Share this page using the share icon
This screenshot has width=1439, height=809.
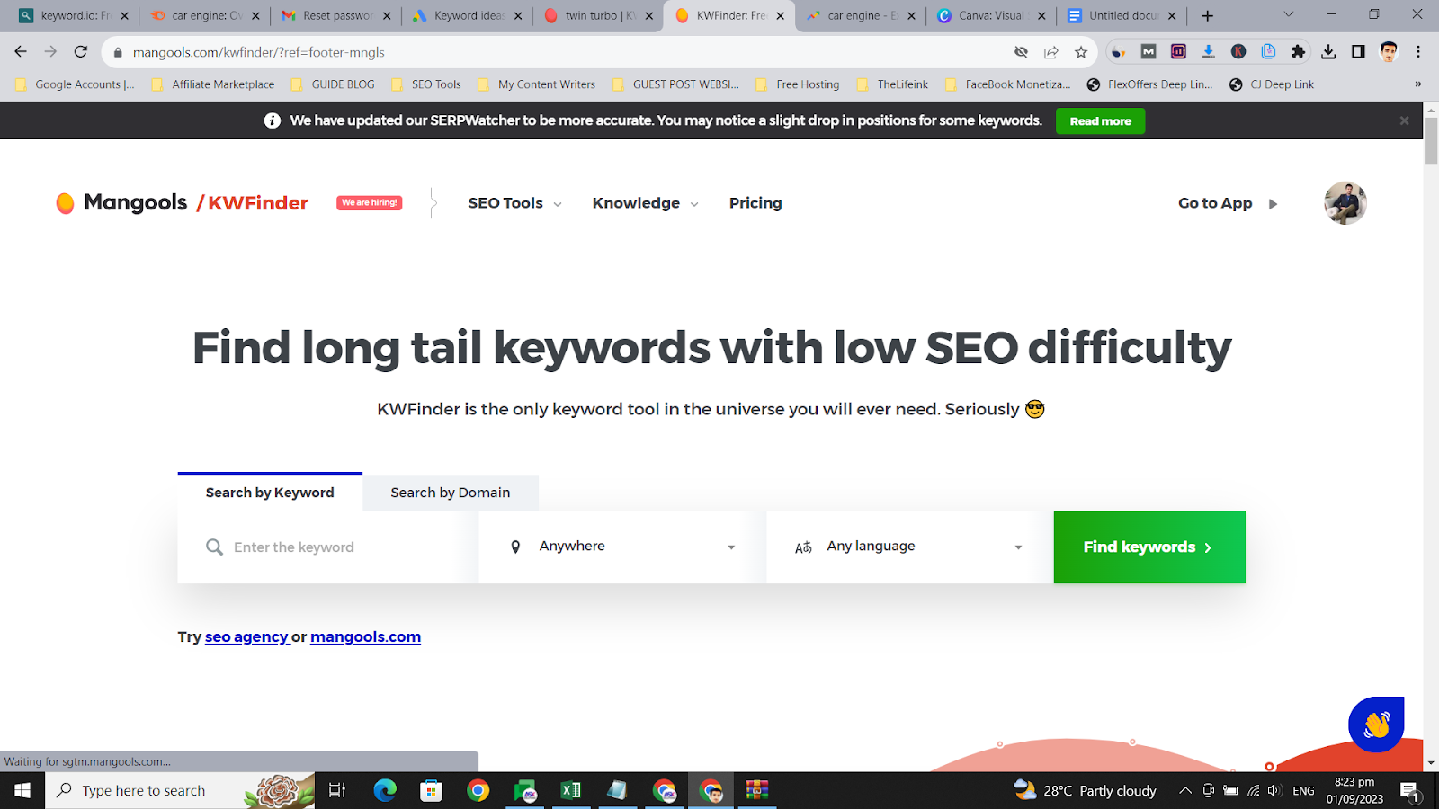click(1051, 52)
